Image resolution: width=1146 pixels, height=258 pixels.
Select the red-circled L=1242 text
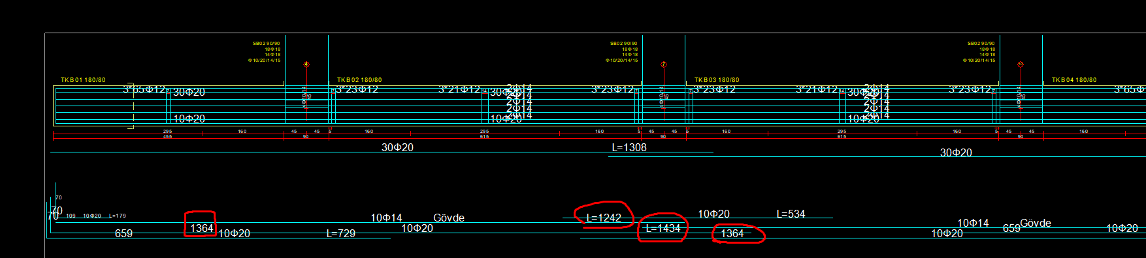(604, 218)
